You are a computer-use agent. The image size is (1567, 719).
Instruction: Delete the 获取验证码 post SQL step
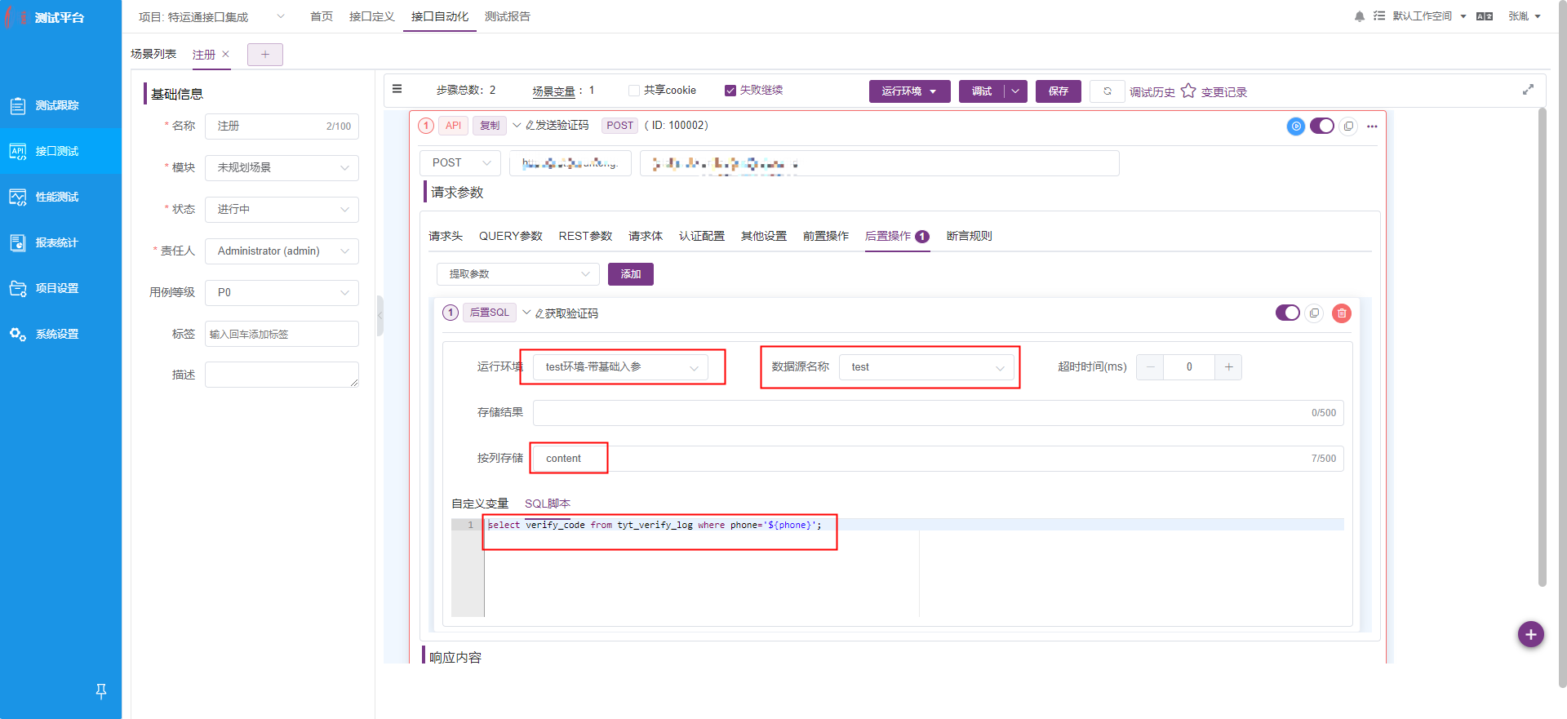[1342, 313]
